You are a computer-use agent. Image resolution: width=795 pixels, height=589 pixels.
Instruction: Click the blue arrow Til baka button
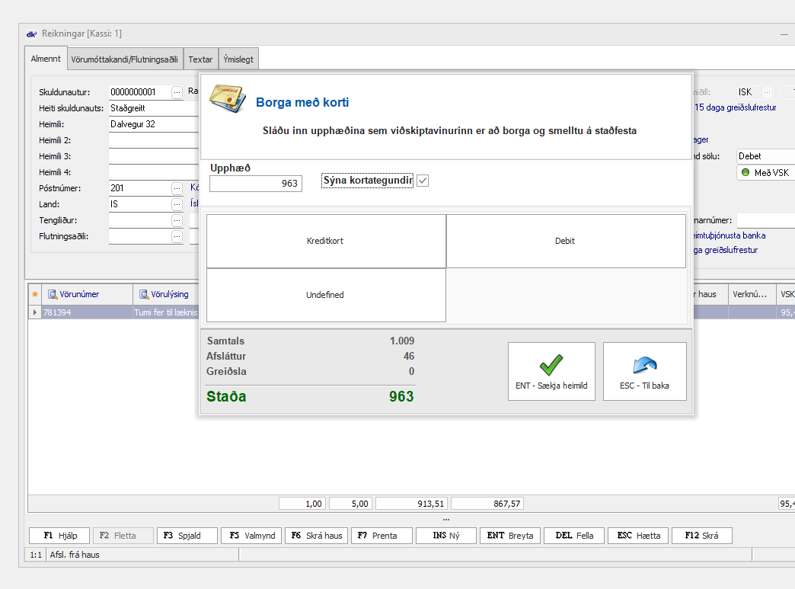pos(644,371)
